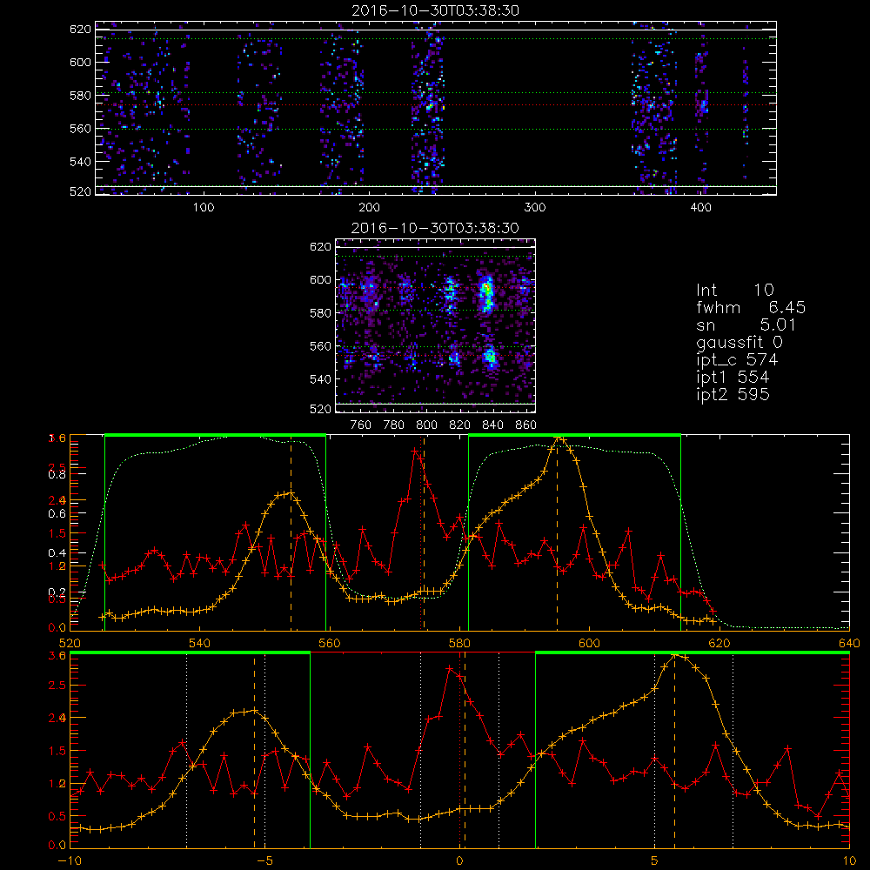
Task: Select the 'sn 5.01' parameter text
Action: 746,325
